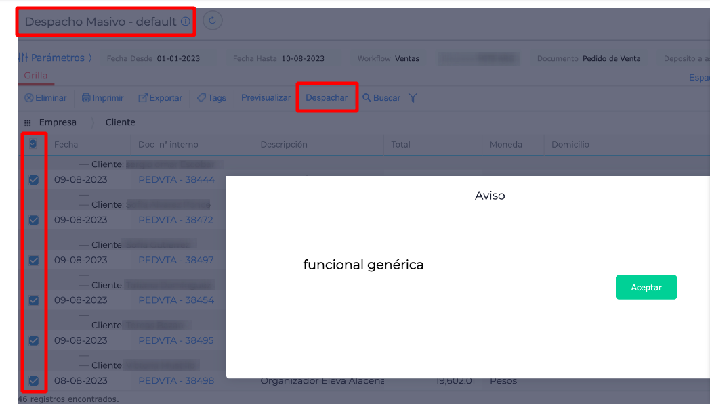Open the Parámetros sliders icon
710x404 pixels.
(23, 58)
